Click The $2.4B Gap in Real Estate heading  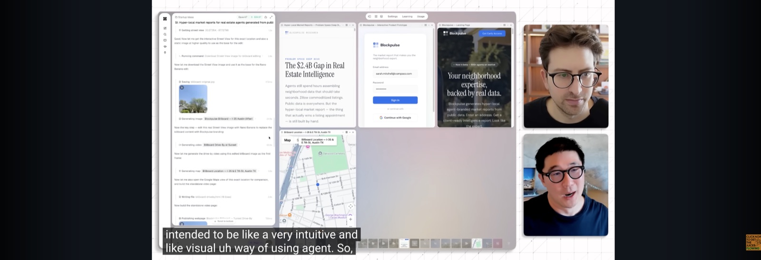[x=315, y=70]
